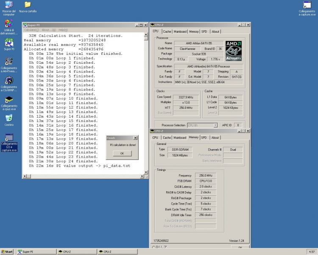Viewport: 318px width, 255px height.
Task: Click the 1735249922 number in CPU-Z
Action: [161, 241]
